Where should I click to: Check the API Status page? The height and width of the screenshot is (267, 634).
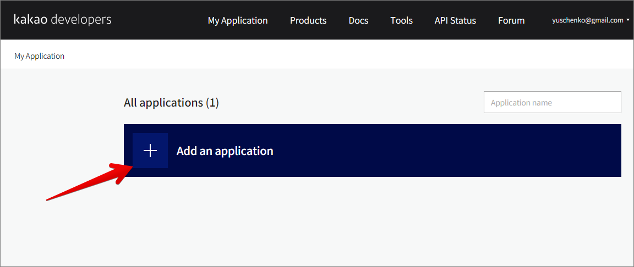coord(455,20)
